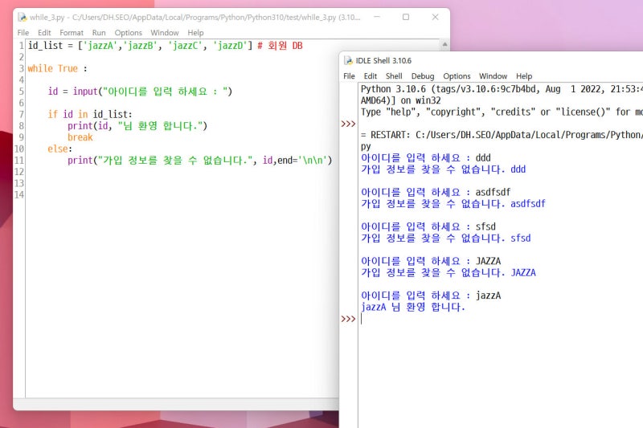Open Shell menu in IDLE Shell
This screenshot has width=643, height=428.
(394, 76)
